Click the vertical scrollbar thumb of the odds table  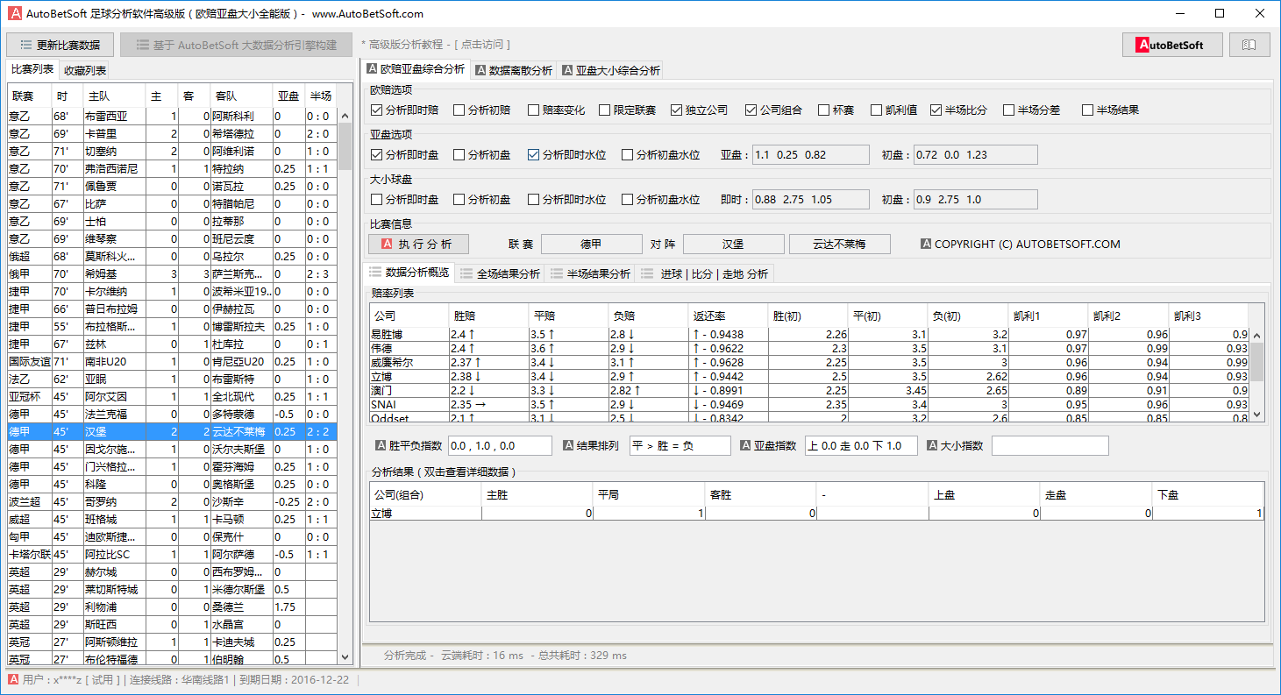click(1257, 362)
